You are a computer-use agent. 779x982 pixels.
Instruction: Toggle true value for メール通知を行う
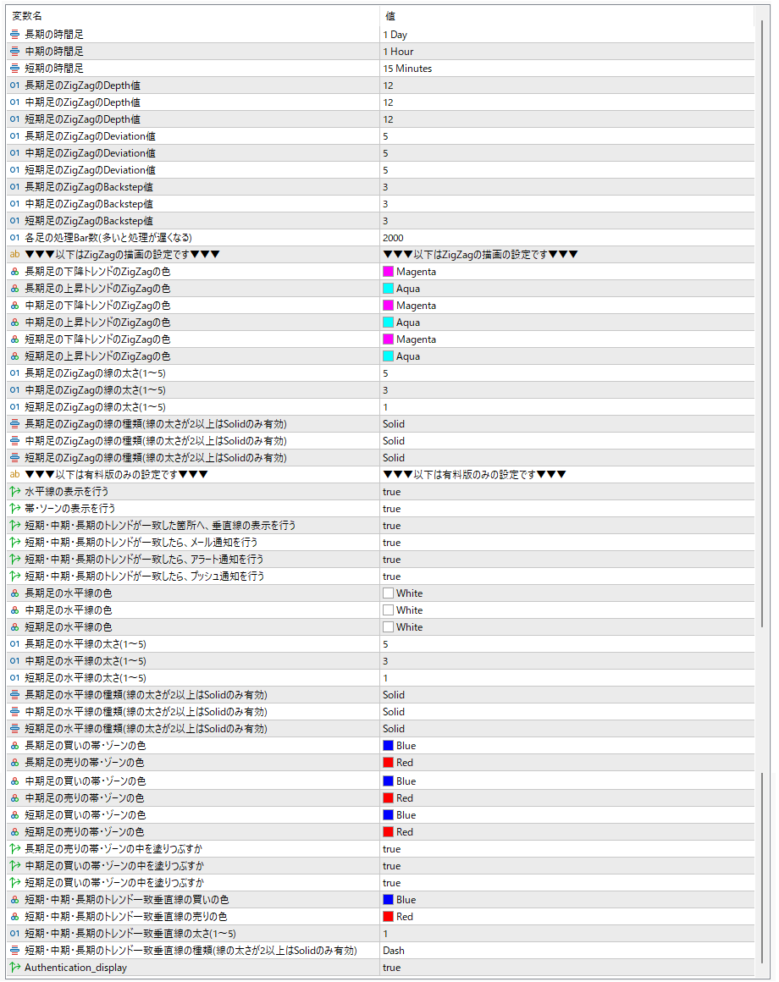click(x=391, y=543)
